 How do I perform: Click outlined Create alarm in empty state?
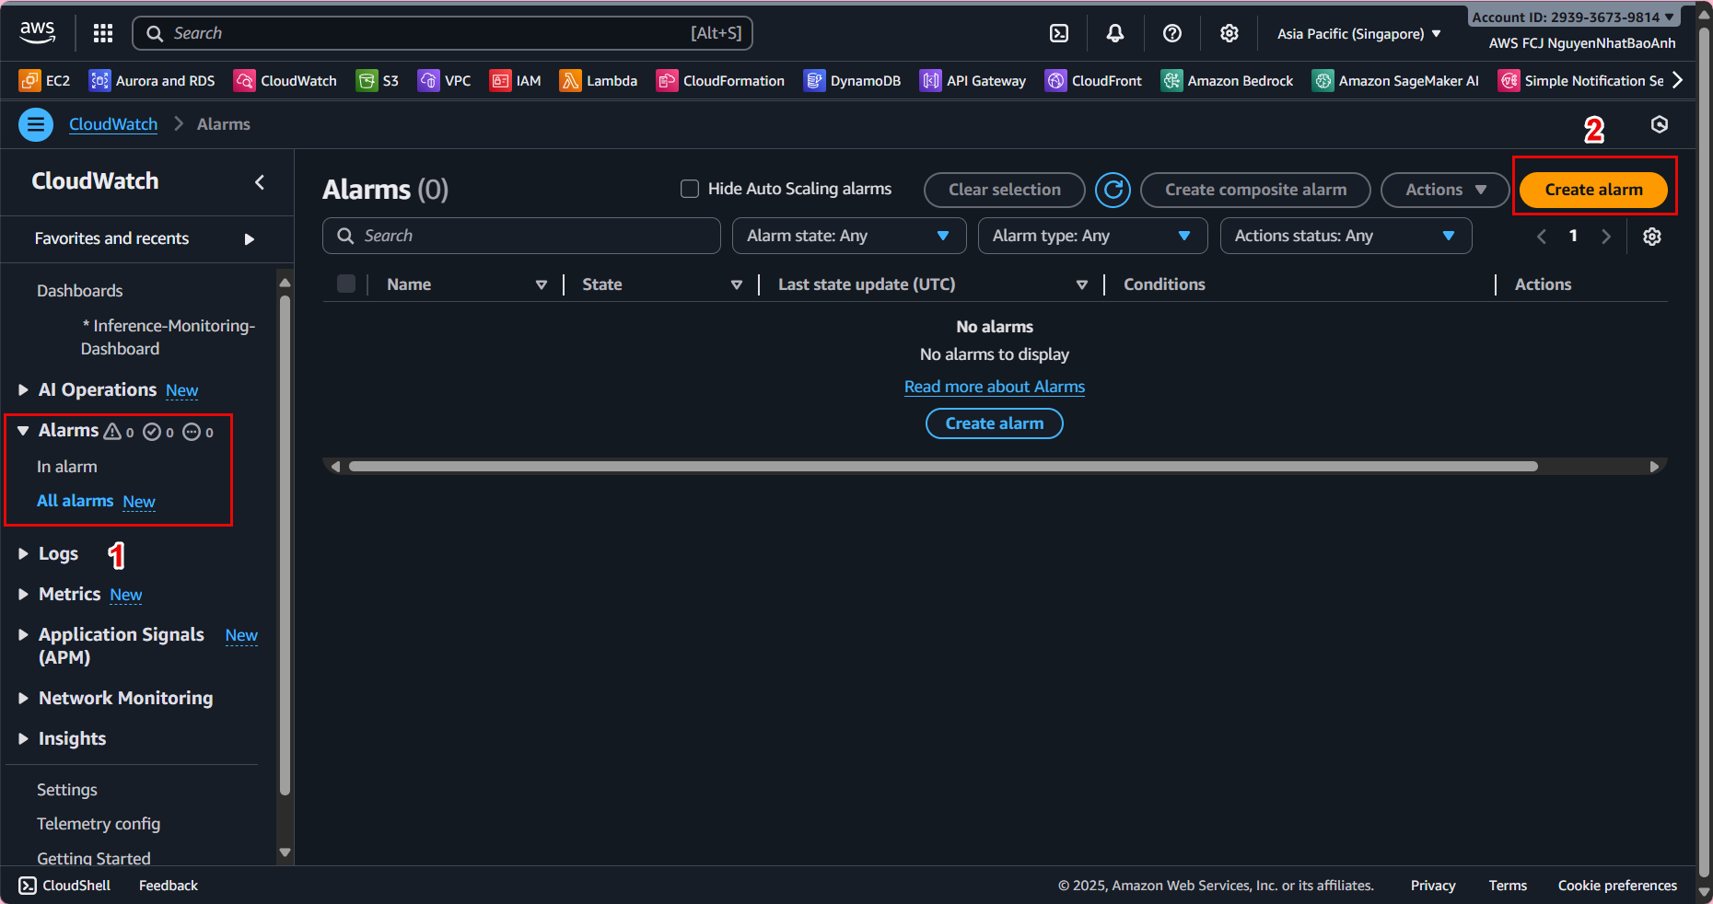[995, 423]
